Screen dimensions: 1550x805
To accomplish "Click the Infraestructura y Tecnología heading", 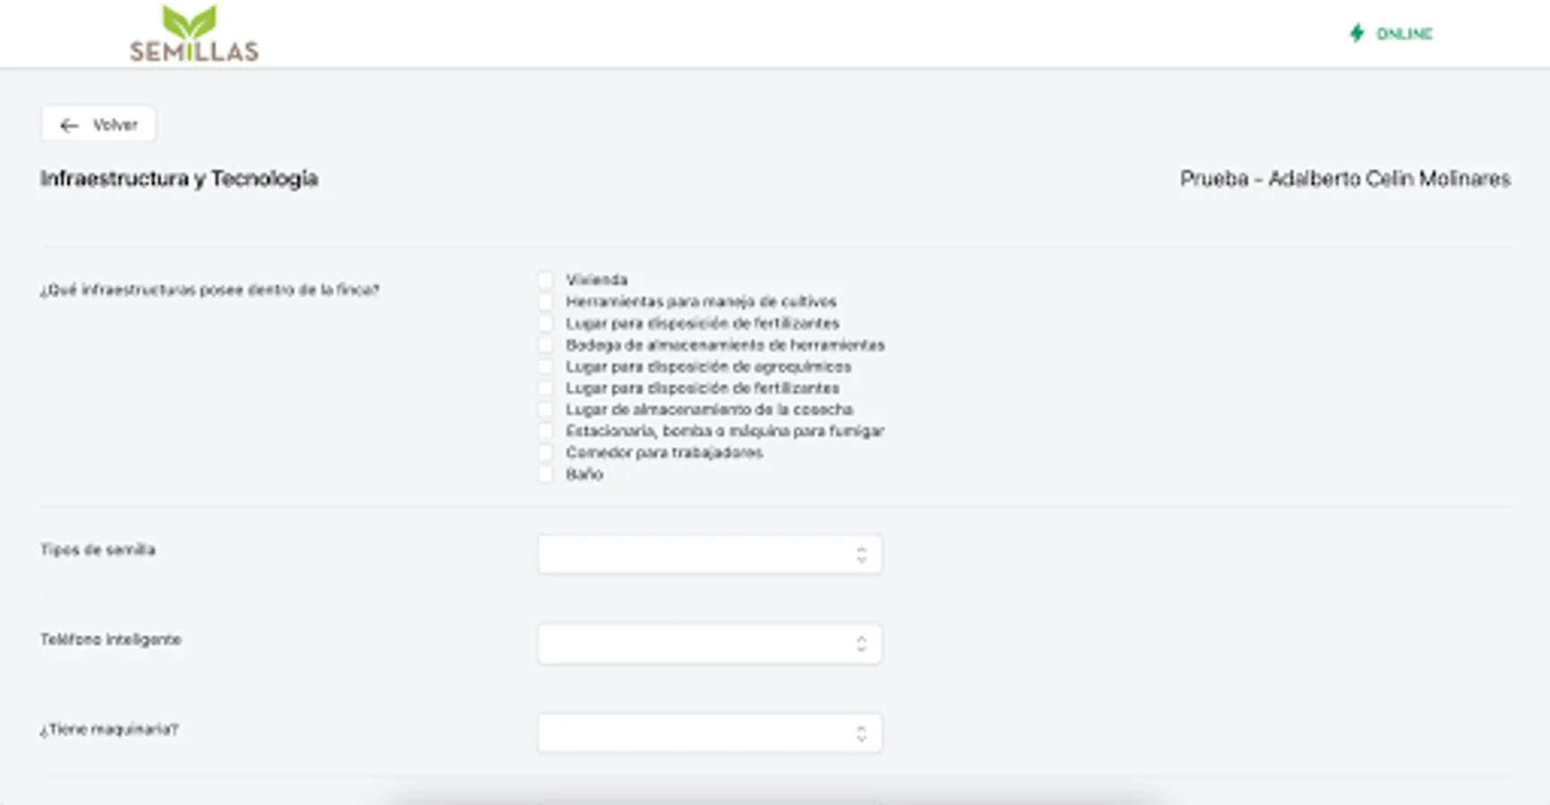I will coord(179,179).
